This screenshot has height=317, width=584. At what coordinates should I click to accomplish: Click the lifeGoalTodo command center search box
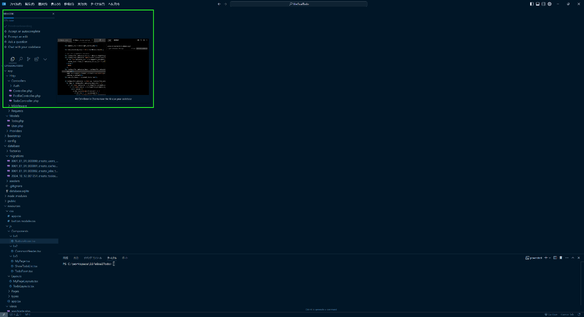(299, 4)
